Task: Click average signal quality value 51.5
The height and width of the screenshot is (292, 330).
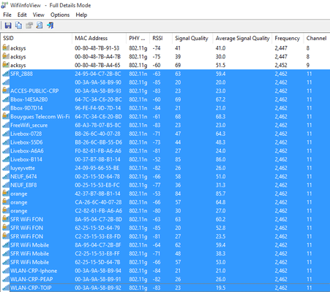Action: coord(220,65)
